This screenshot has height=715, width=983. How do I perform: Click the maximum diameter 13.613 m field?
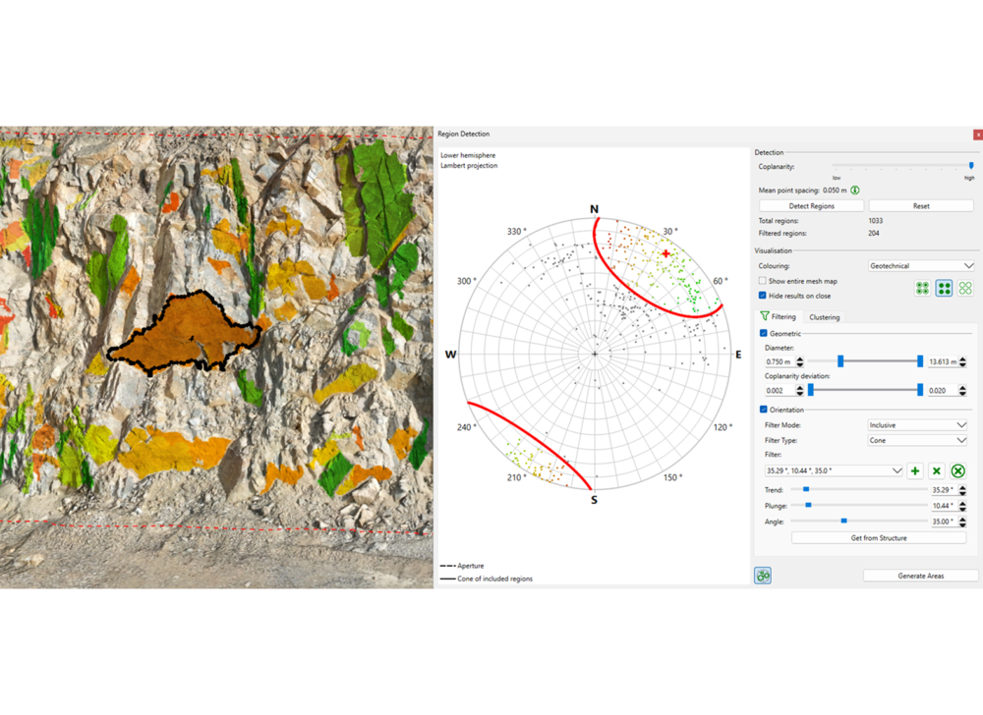click(944, 361)
